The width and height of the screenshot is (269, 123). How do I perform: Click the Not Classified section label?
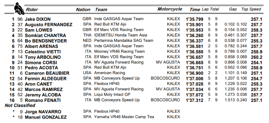[x=20, y=105]
